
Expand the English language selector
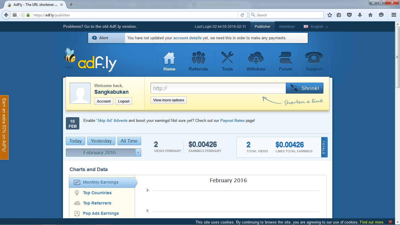click(316, 26)
